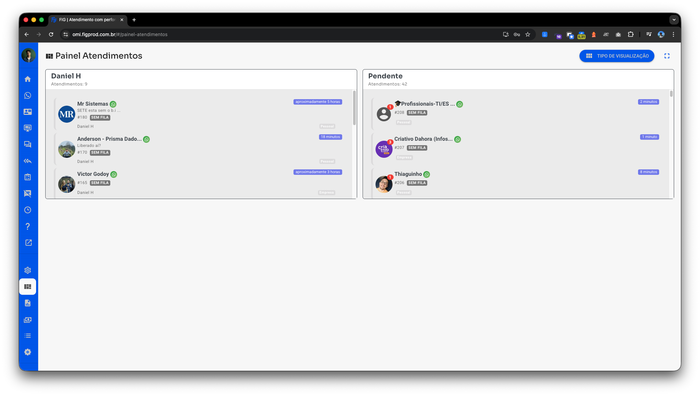Open Chrome's three-dot menu
This screenshot has height=396, width=700.
click(673, 34)
